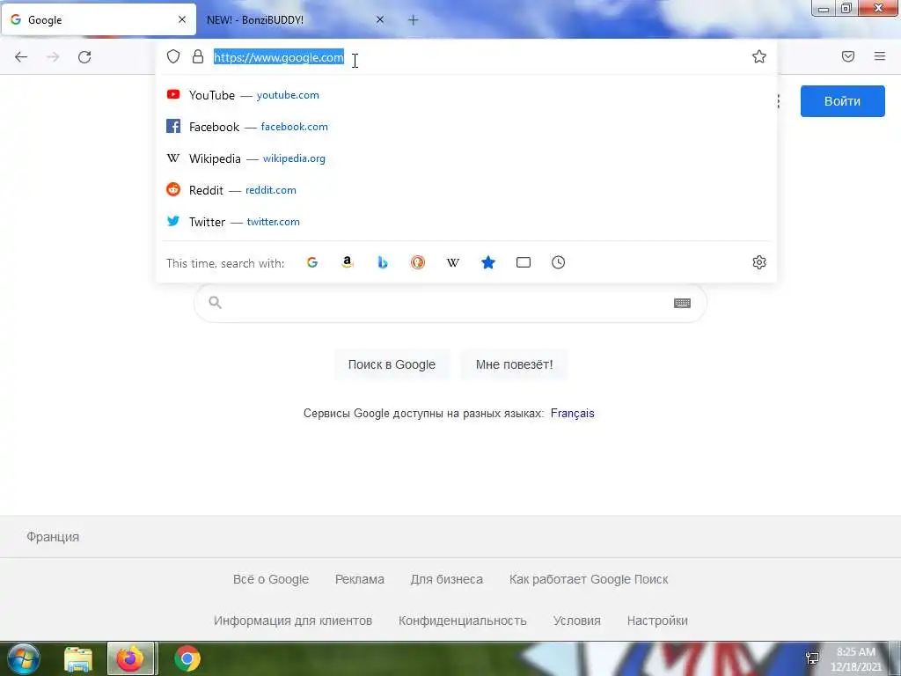The height and width of the screenshot is (676, 901).
Task: Open search settings gear icon
Action: [x=759, y=262]
